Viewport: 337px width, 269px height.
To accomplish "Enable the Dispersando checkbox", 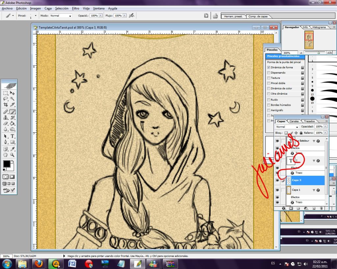I will click(269, 73).
